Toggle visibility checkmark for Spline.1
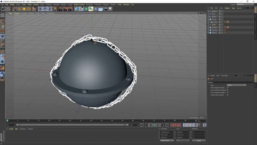The image size is (257, 145). (x=222, y=11)
